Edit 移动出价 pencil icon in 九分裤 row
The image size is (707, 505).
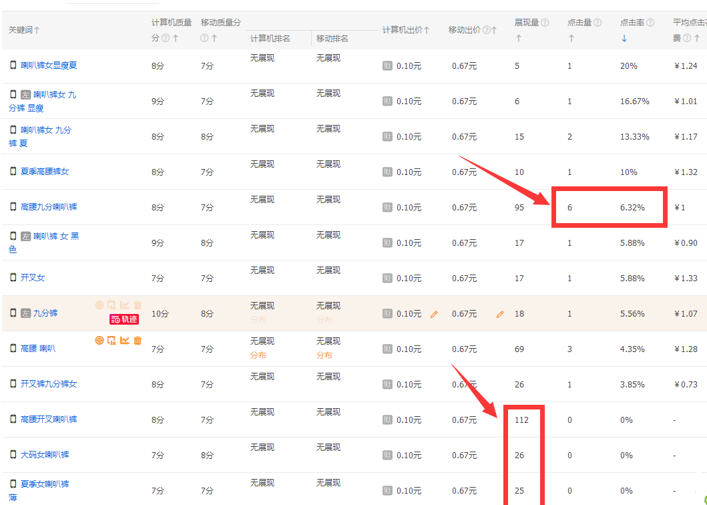(500, 314)
